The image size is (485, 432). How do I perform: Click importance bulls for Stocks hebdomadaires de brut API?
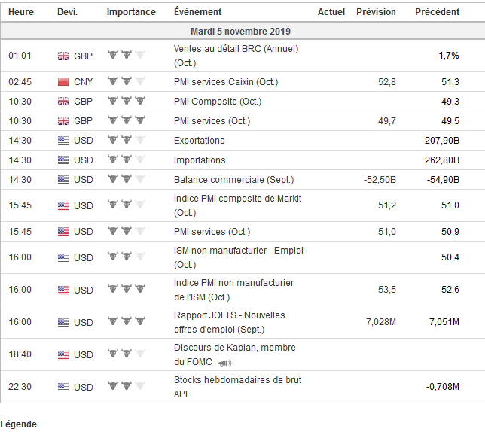pos(127,386)
